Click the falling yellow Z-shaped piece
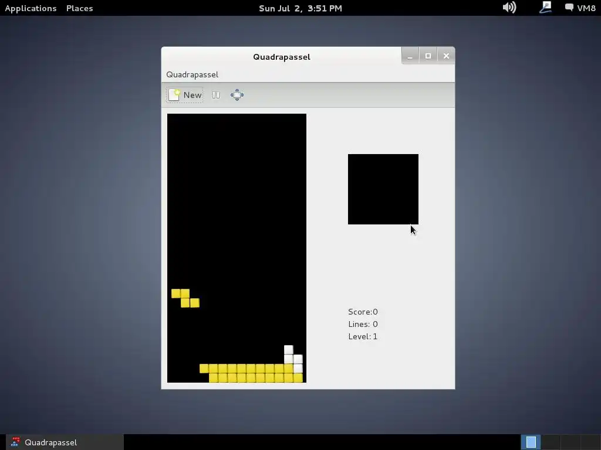 tap(185, 298)
